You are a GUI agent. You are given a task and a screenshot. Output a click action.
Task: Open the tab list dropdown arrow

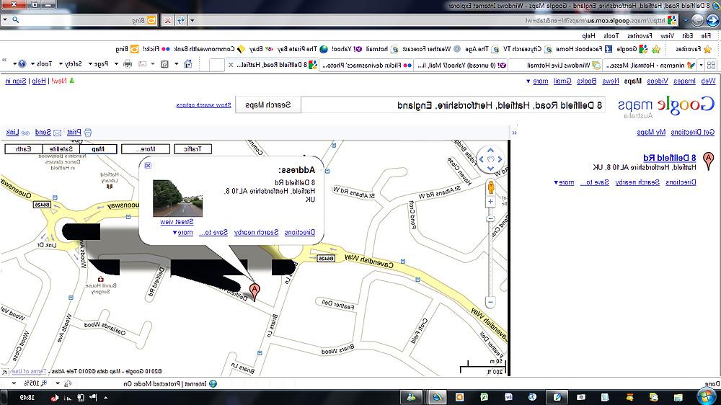click(x=701, y=66)
